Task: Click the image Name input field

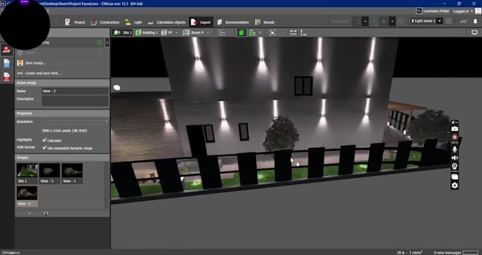Action: coord(74,91)
